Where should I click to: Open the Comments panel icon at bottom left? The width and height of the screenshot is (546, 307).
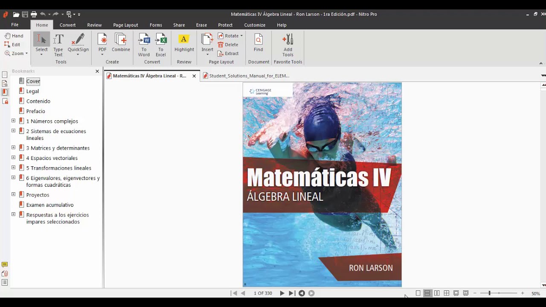click(x=5, y=265)
